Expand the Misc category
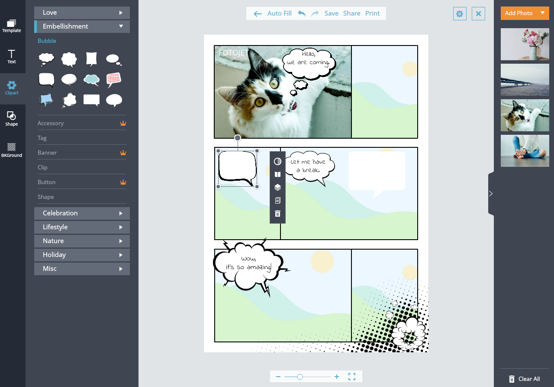This screenshot has height=387, width=554. (82, 269)
